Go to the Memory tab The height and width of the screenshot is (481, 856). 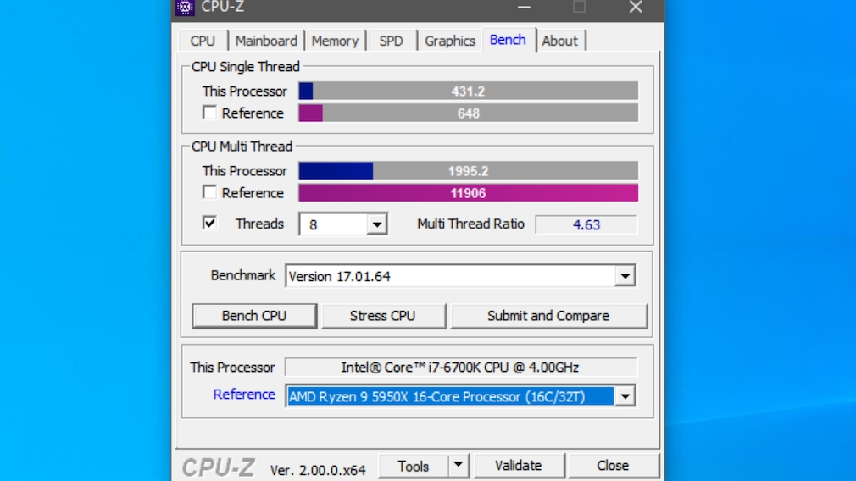click(335, 41)
